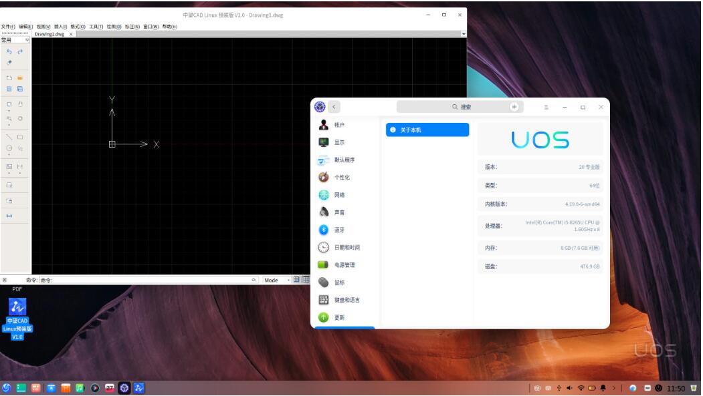
Task: Click the linear dimension icon at toolbar bottom
Action: [9, 216]
